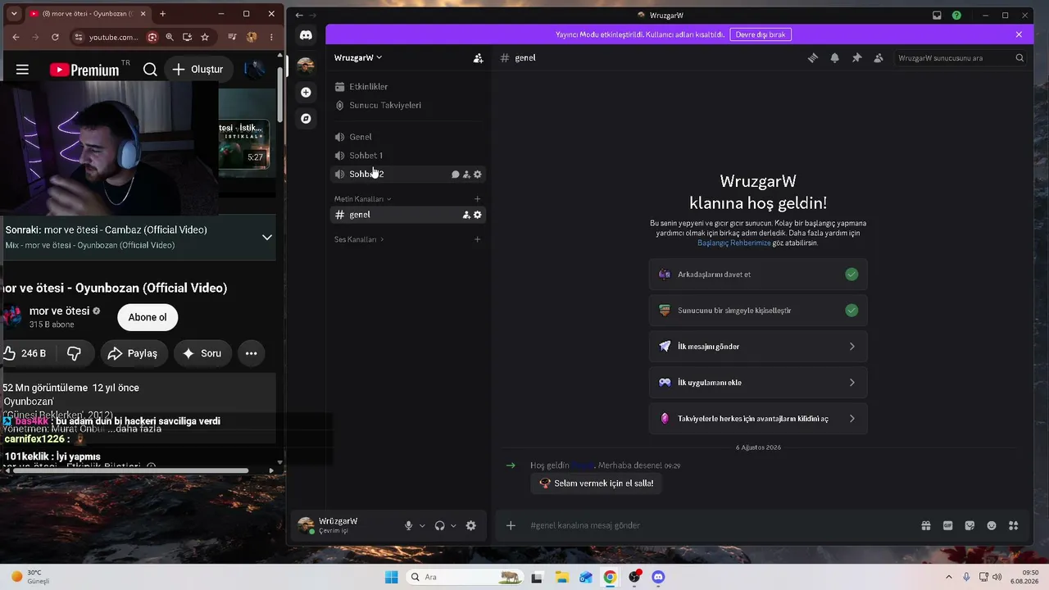Open the Windows Start menu
1049x590 pixels.
click(x=392, y=578)
